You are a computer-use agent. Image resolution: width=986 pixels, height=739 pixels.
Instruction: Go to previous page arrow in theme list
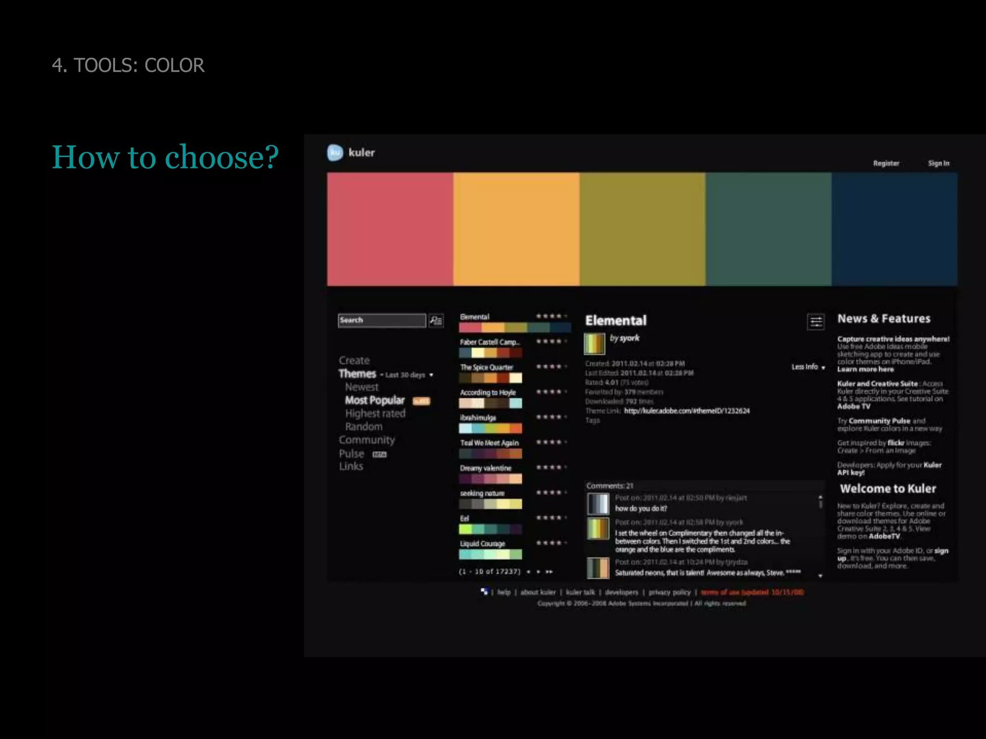(x=529, y=572)
